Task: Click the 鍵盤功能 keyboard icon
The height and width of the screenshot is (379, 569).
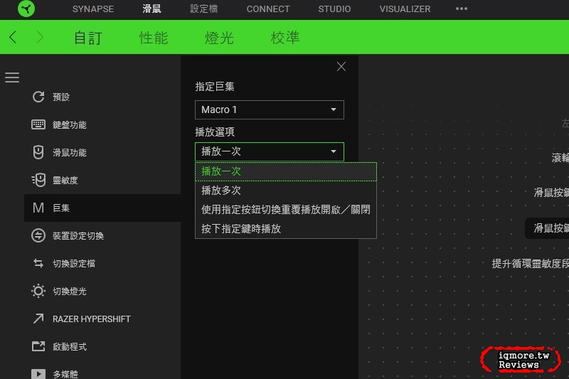Action: pyautogui.click(x=38, y=124)
